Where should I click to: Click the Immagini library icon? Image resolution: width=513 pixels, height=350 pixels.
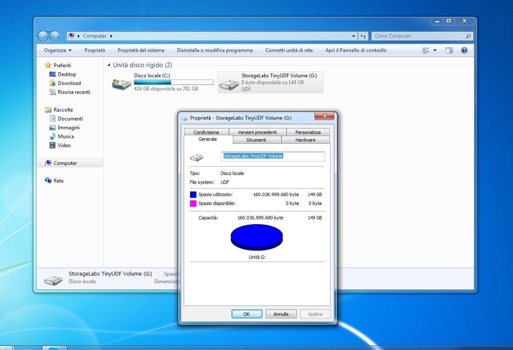(52, 128)
